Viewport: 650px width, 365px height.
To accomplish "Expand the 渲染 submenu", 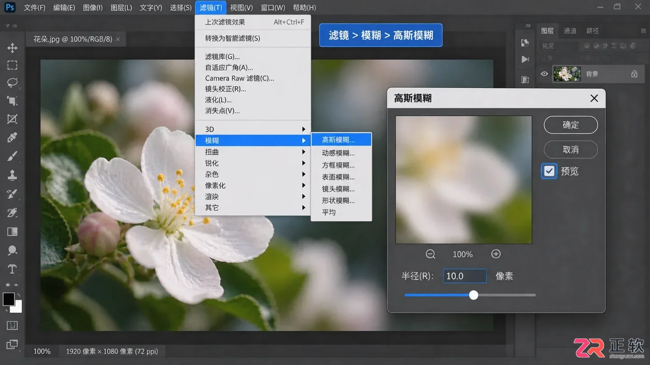I will pos(253,196).
